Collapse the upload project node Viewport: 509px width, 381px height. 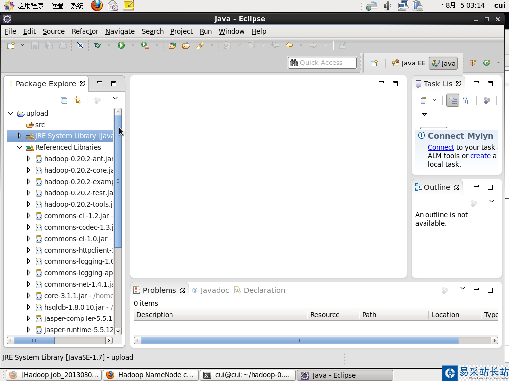pyautogui.click(x=11, y=113)
